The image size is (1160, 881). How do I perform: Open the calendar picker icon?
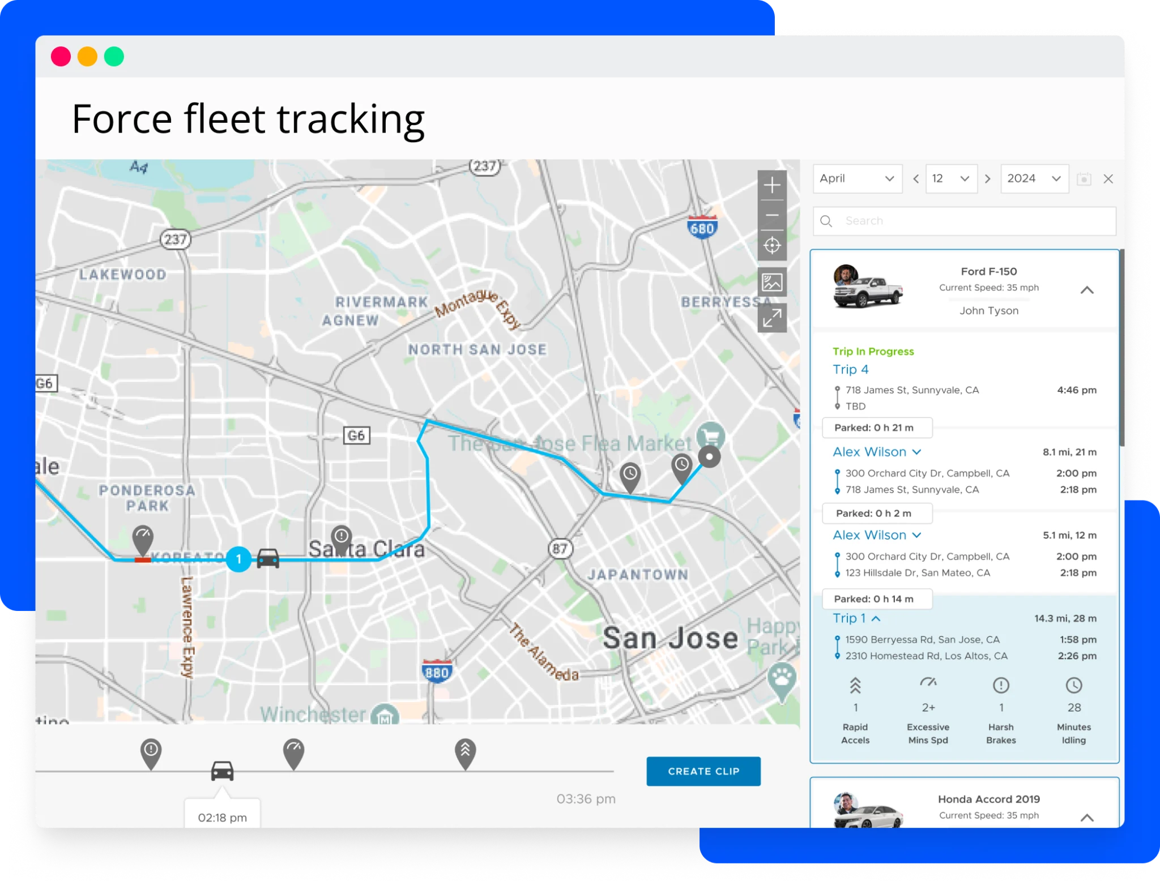click(1084, 179)
